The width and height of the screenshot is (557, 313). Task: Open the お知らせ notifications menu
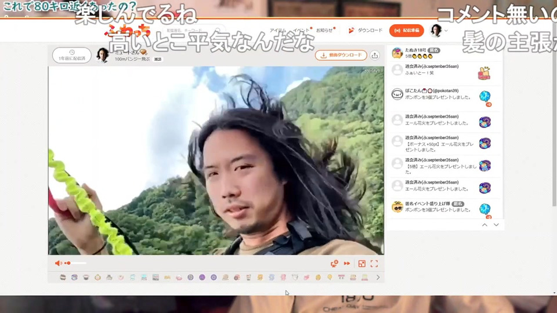coord(324,31)
